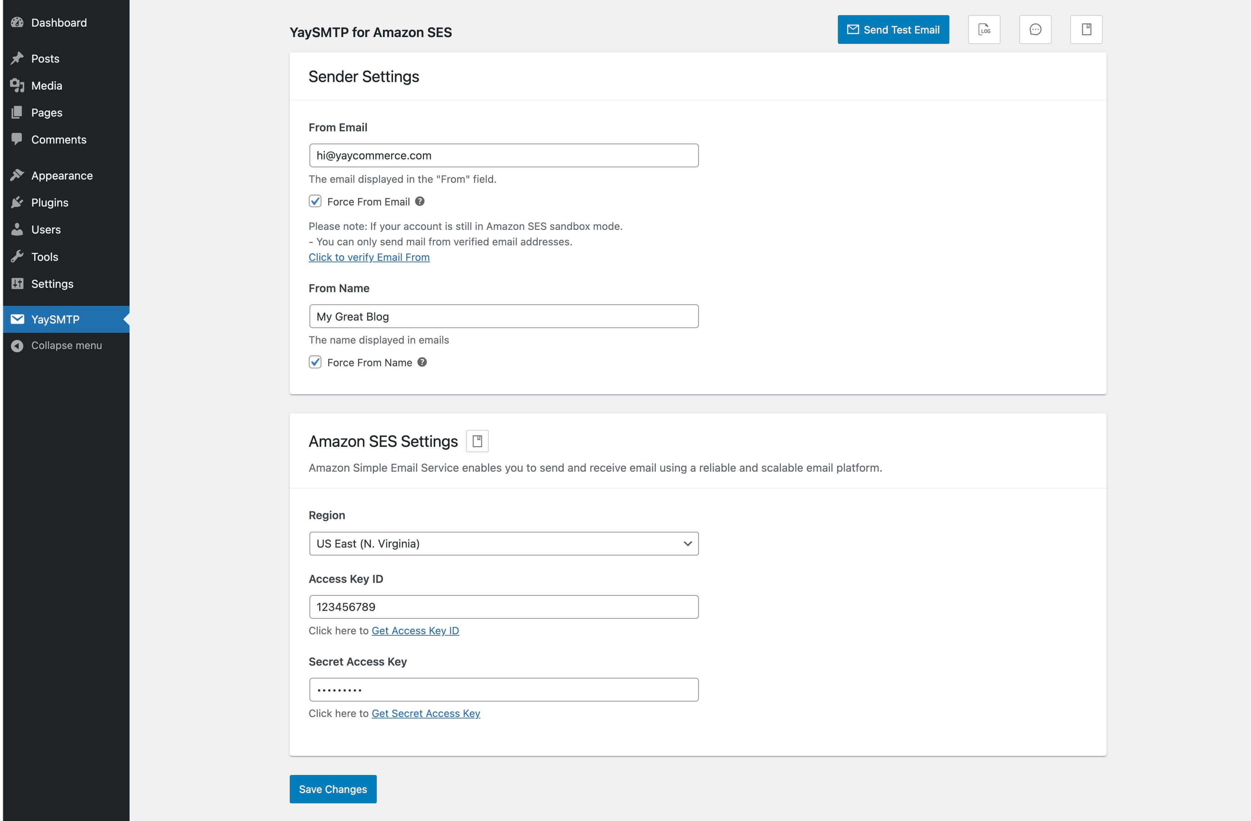Open the Get Secret Access Key link

426,713
